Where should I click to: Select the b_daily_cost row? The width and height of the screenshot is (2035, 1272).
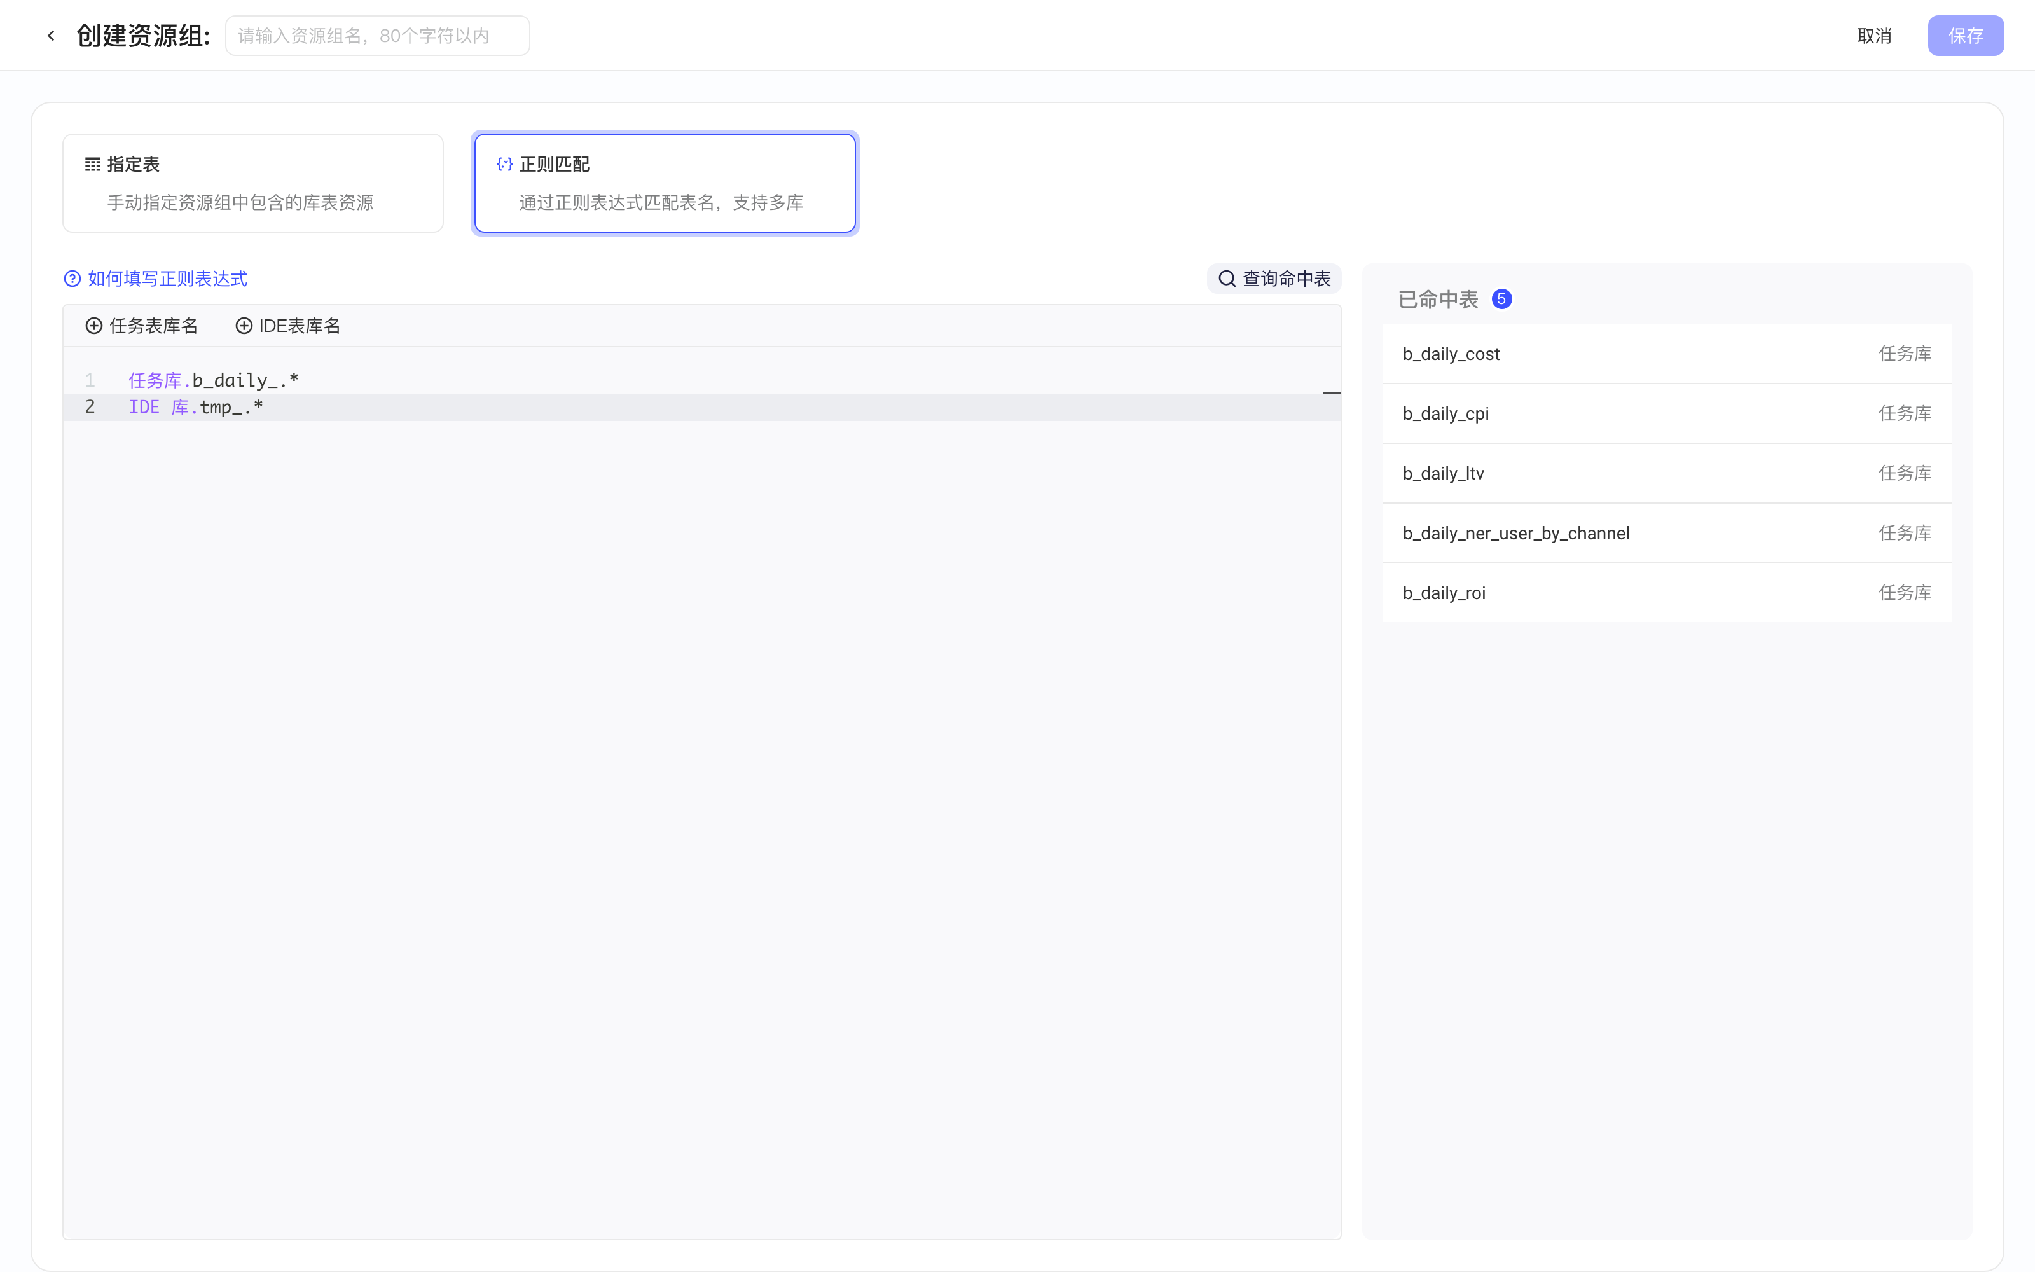(x=1667, y=354)
